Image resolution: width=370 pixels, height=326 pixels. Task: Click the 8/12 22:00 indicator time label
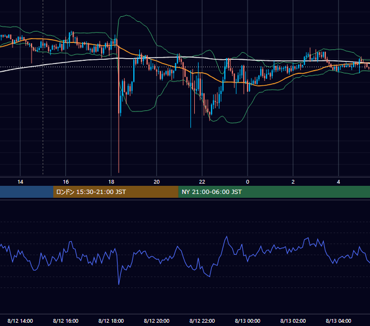pos(202,321)
